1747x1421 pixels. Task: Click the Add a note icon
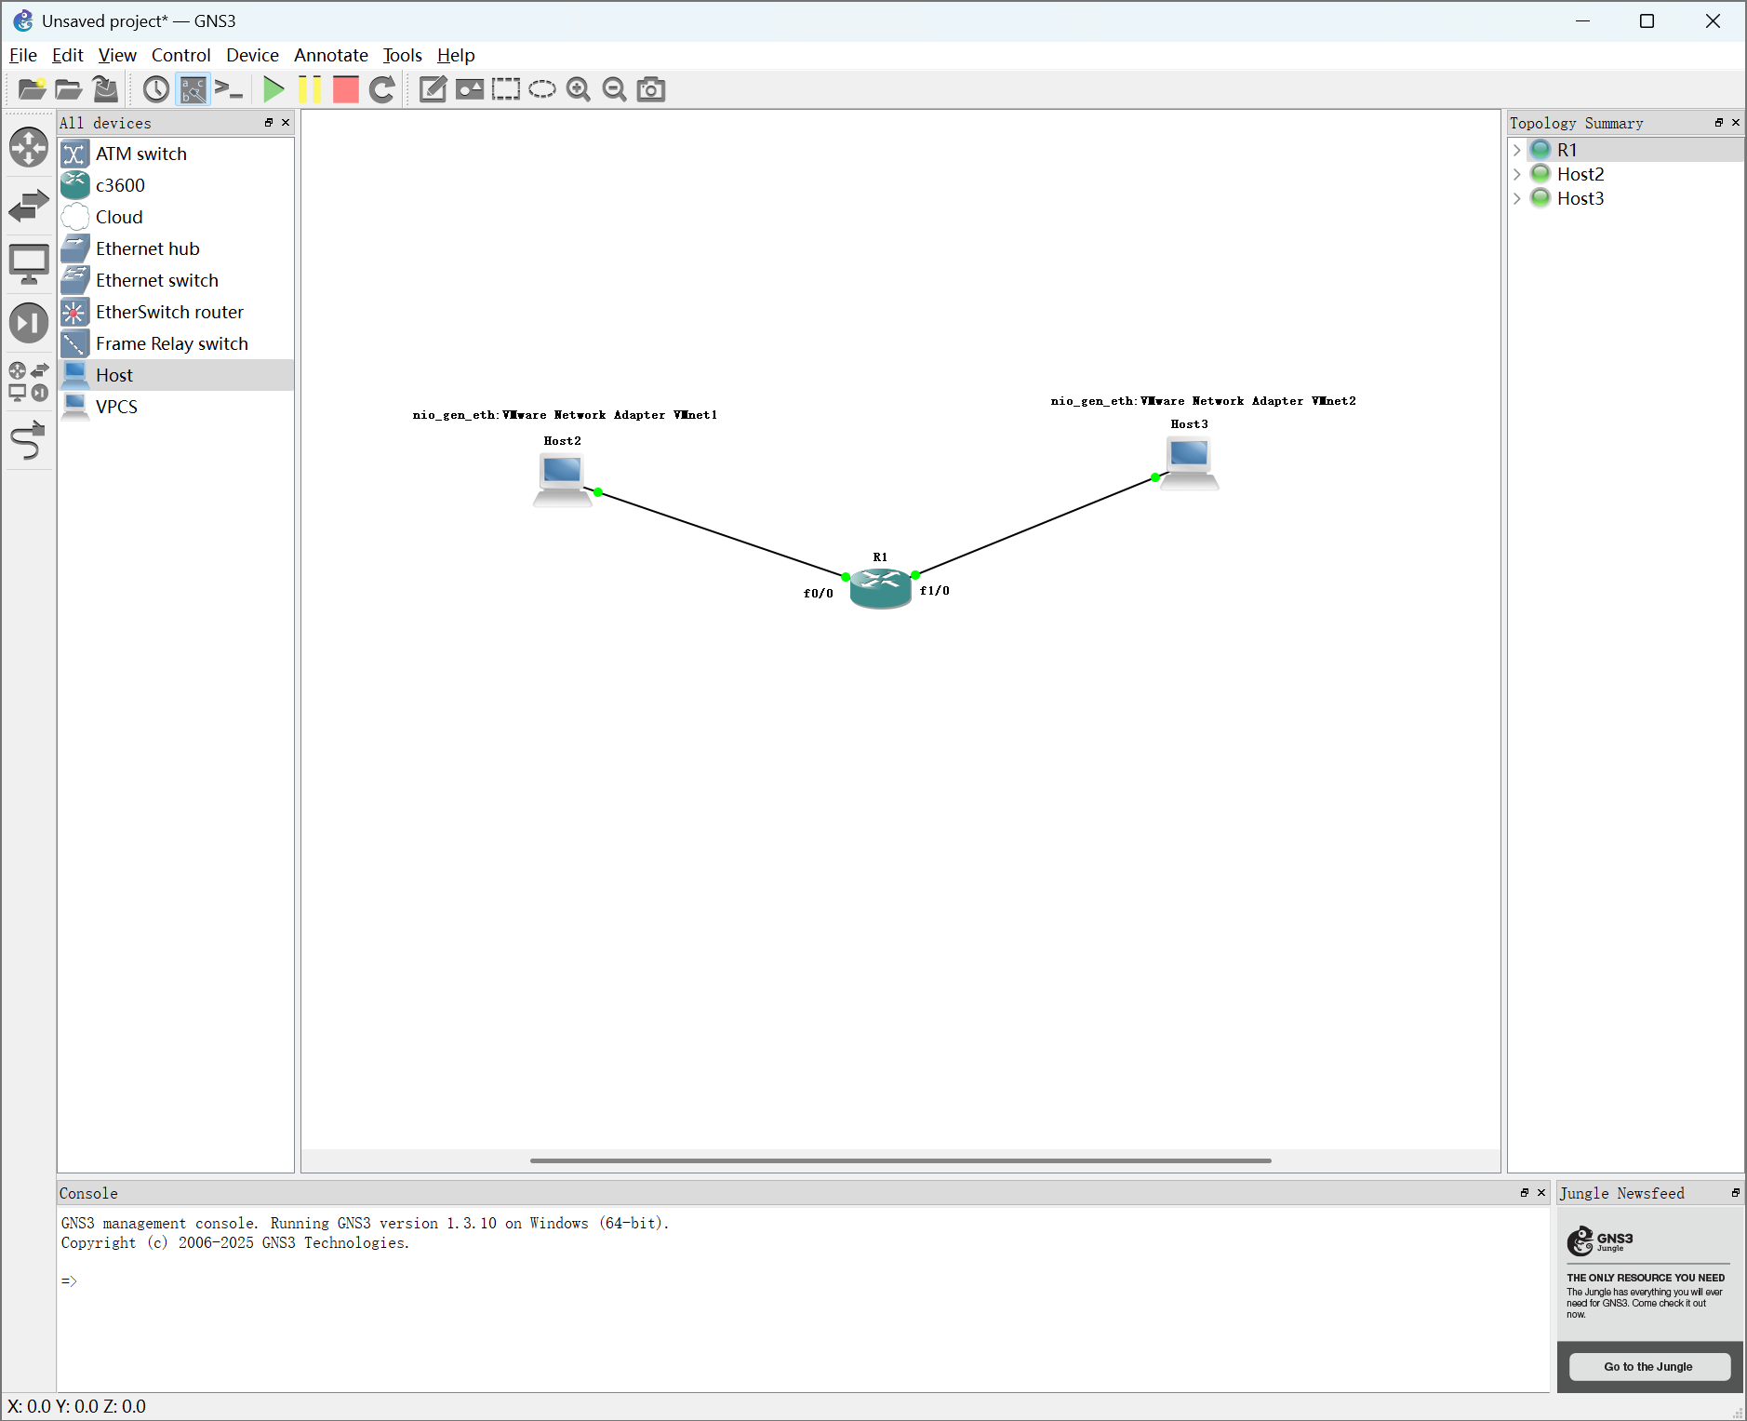click(x=433, y=89)
